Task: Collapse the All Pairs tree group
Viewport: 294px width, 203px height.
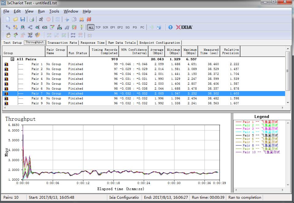Action: [13, 59]
